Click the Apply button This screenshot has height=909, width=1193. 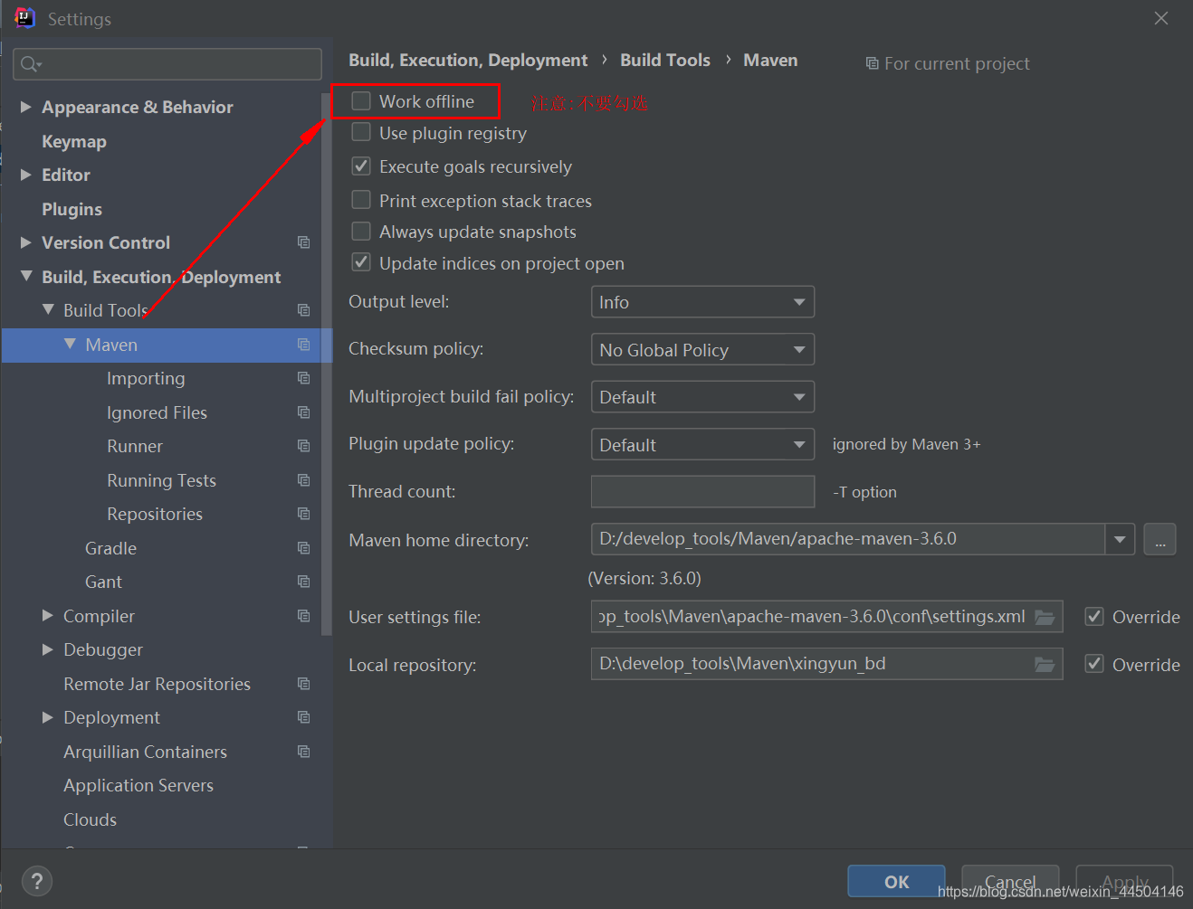point(1124,881)
